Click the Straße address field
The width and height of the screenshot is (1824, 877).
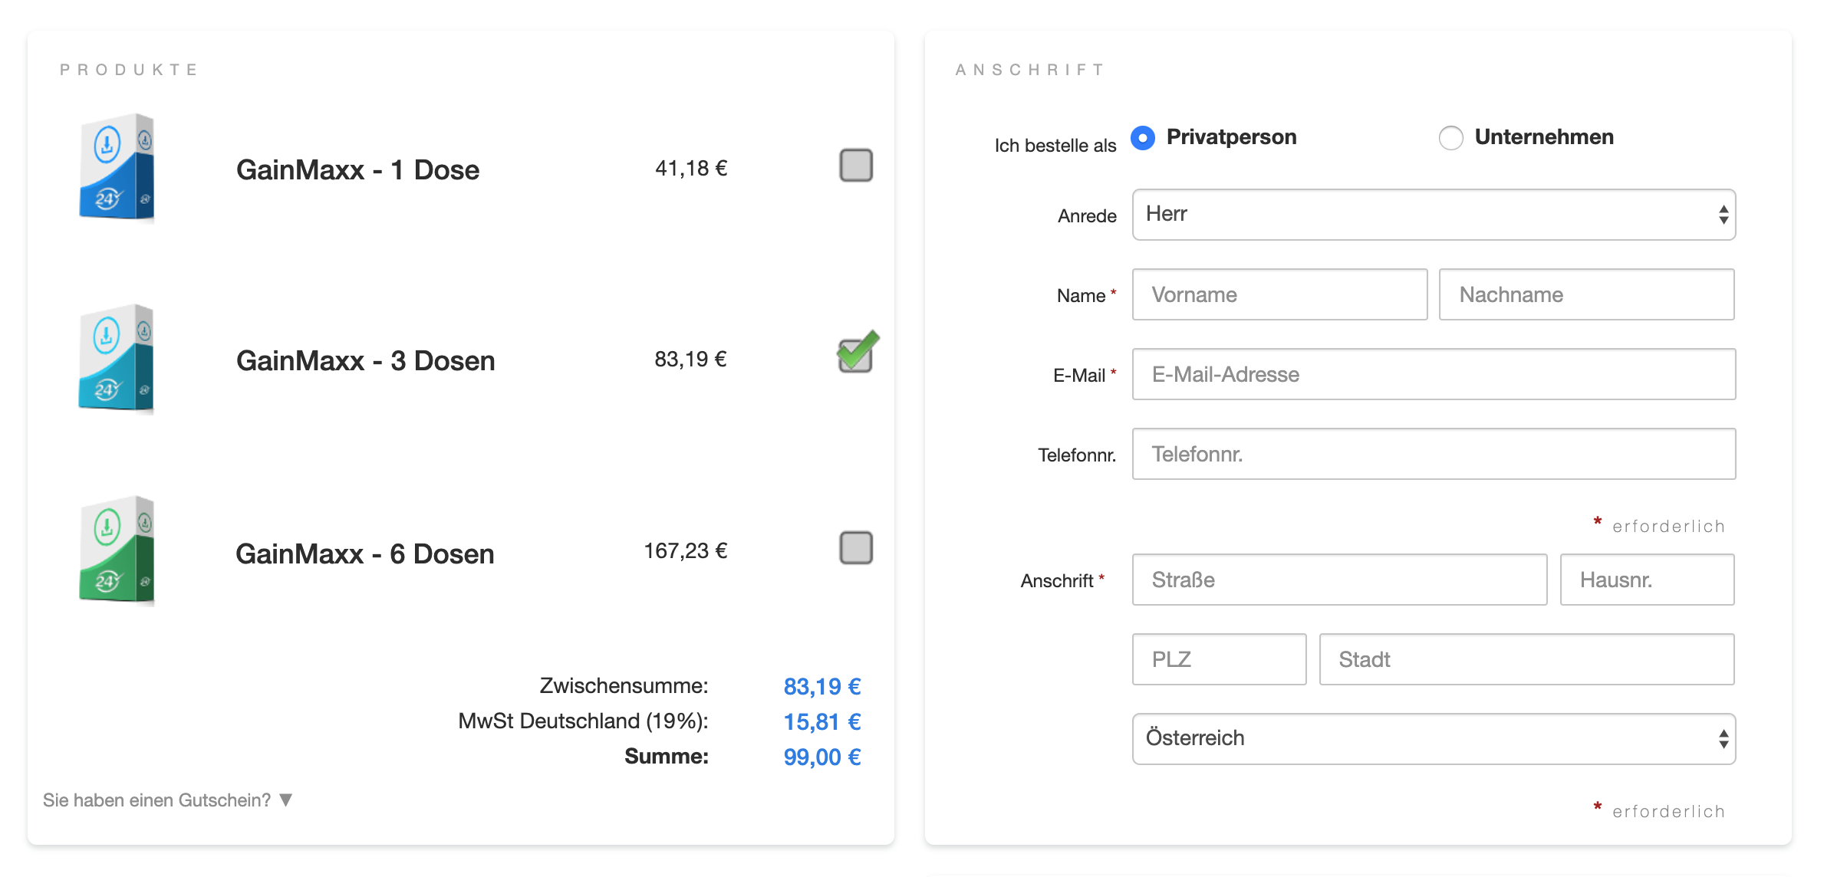tap(1338, 580)
